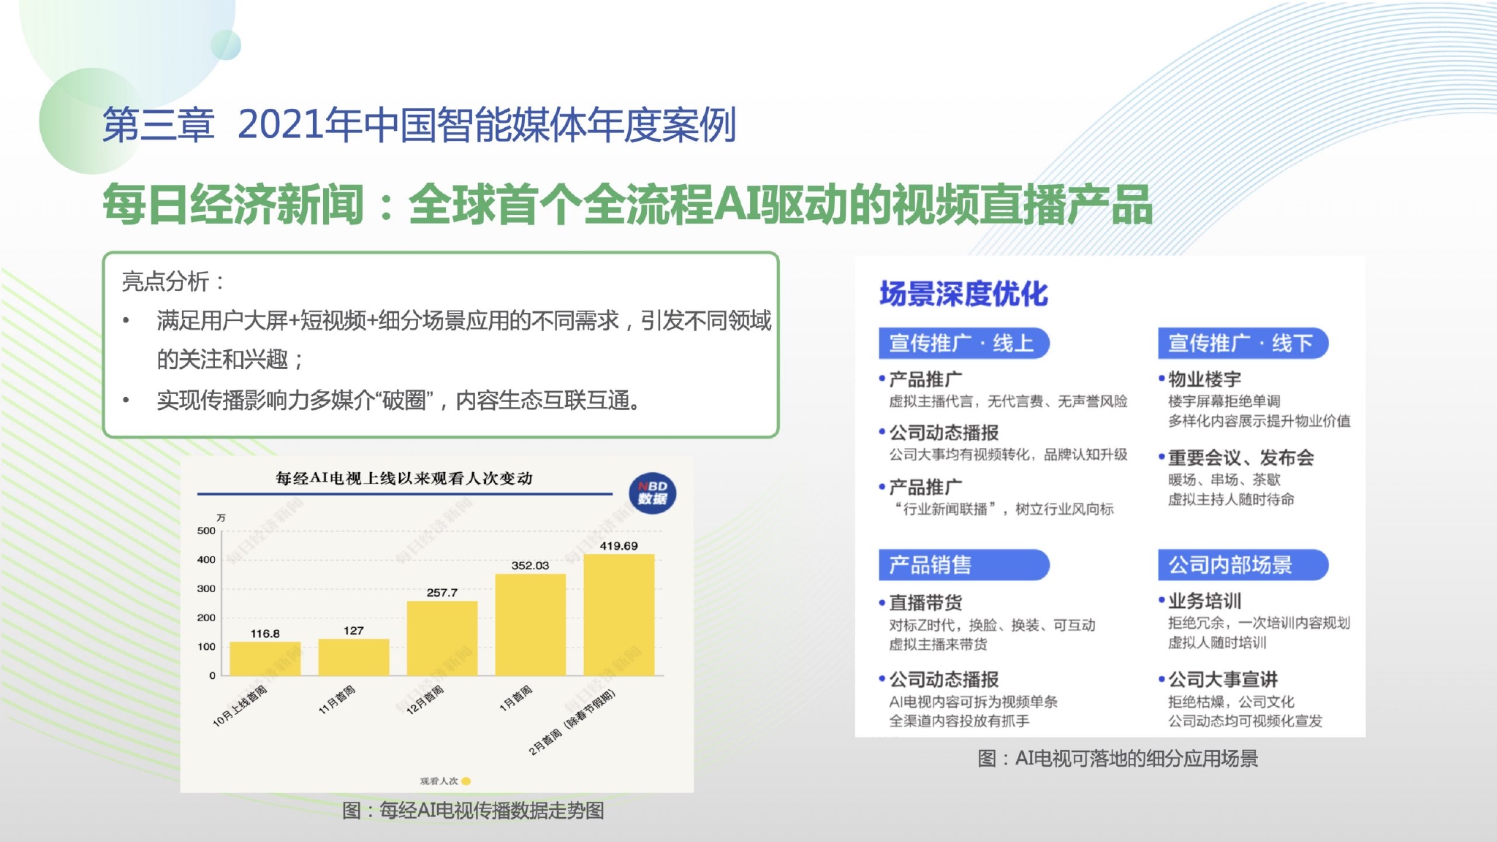
Task: Click the text 全渠道内容投放有抓手
Action: [959, 721]
